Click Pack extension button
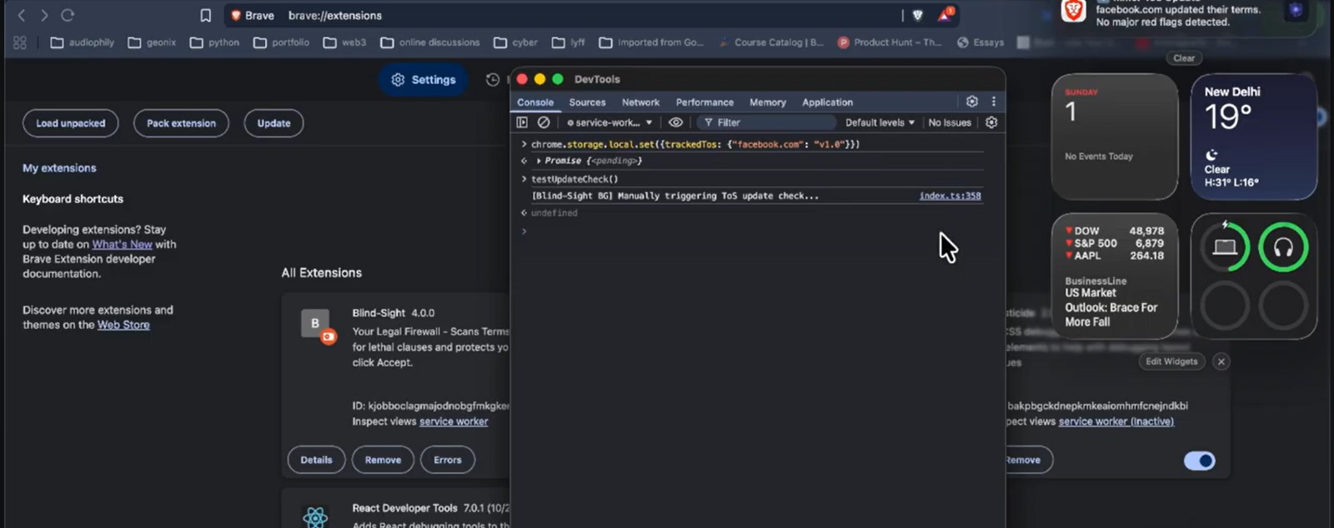1334x528 pixels. pyautogui.click(x=181, y=123)
